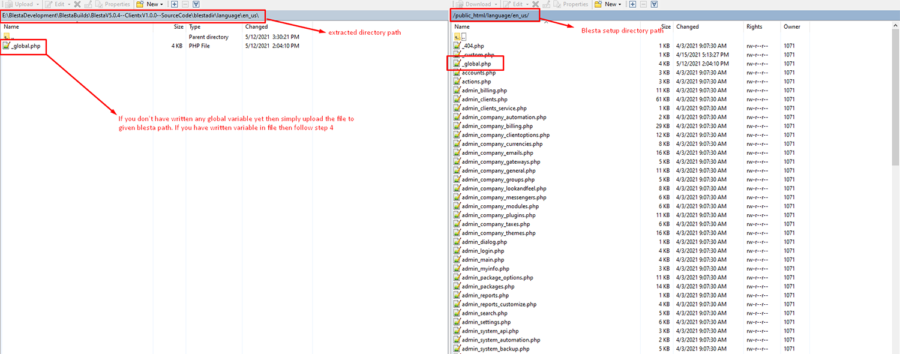Click Delete X icon in local panel toolbar
Image resolution: width=900 pixels, height=354 pixels.
(x=77, y=4)
